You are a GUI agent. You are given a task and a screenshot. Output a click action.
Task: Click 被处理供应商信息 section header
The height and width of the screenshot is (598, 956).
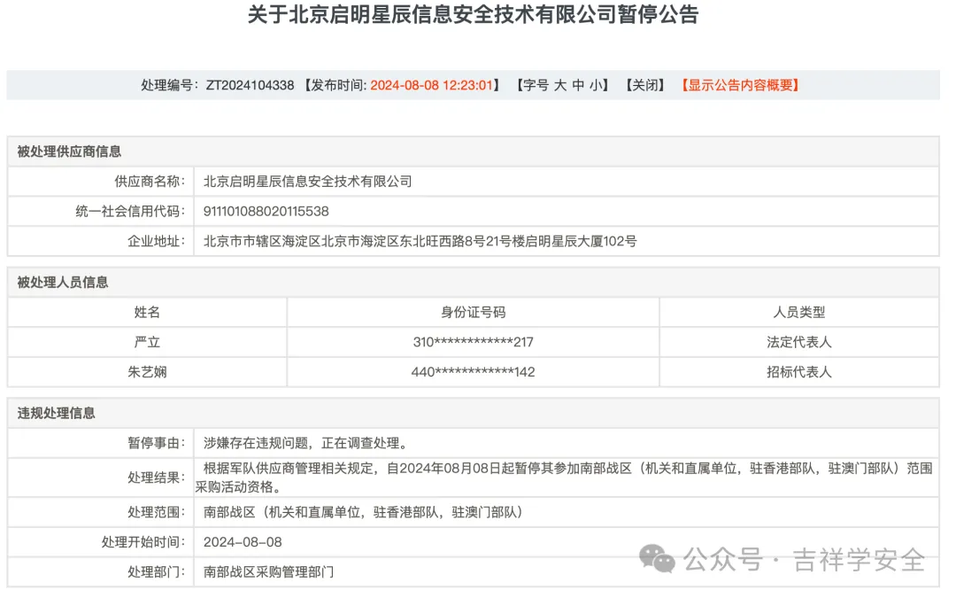[69, 151]
